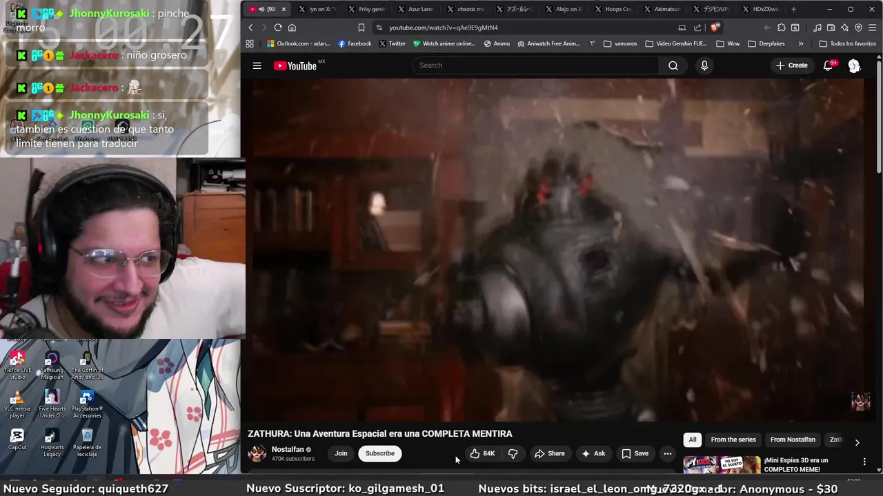Open the browser main menu hamburger
Viewport: 883px width, 496px height.
(872, 28)
